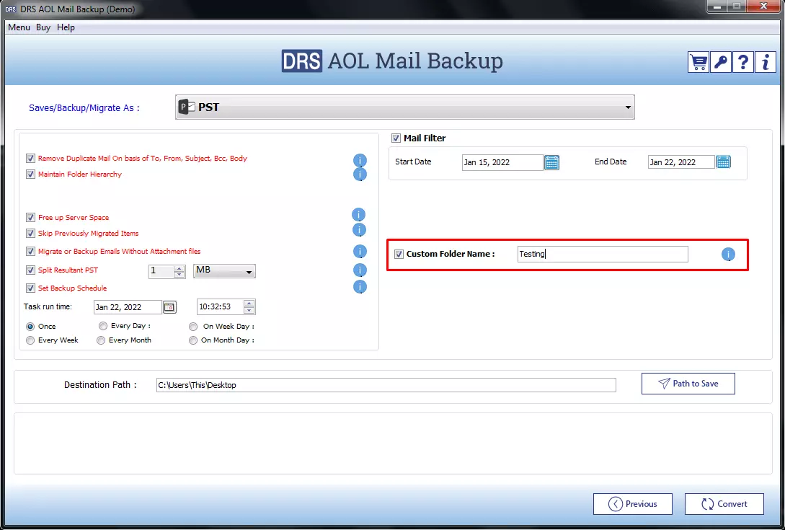Decrease the split PST size value
The width and height of the screenshot is (785, 530).
[179, 275]
